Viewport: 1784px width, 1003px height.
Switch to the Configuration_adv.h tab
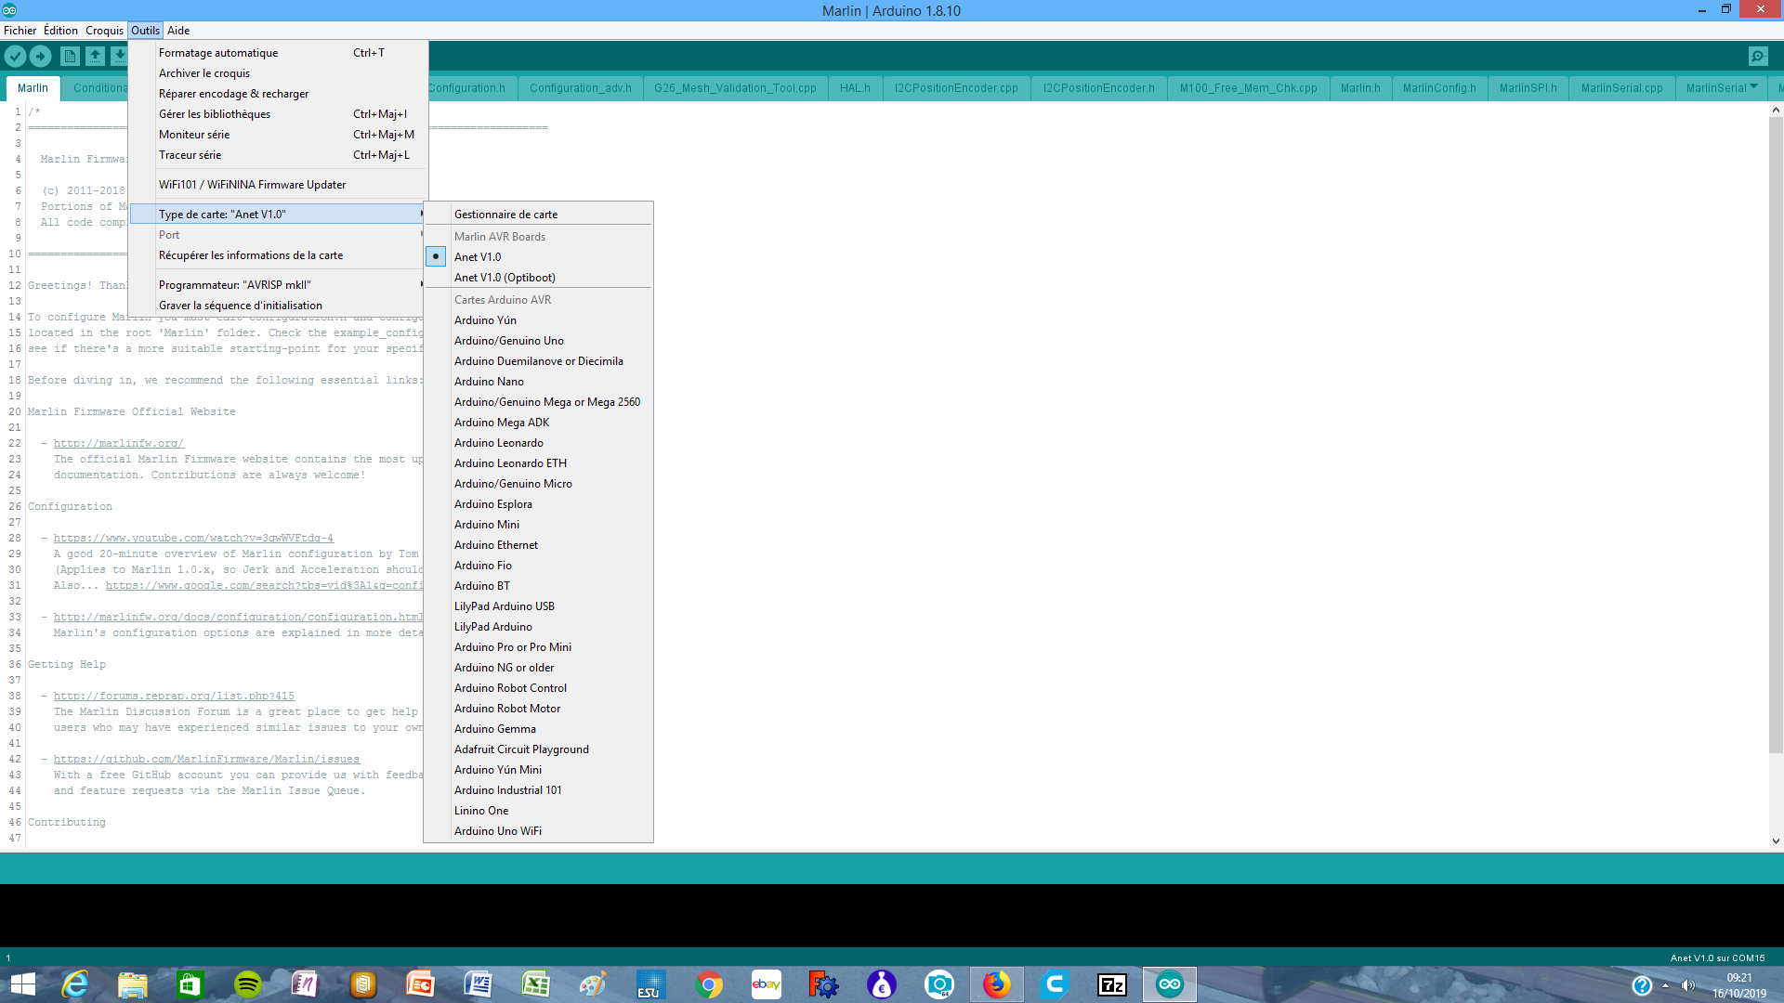coord(580,88)
